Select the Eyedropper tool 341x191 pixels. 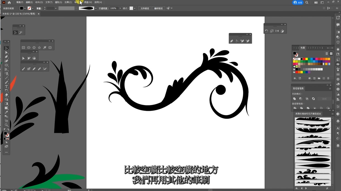point(6,112)
